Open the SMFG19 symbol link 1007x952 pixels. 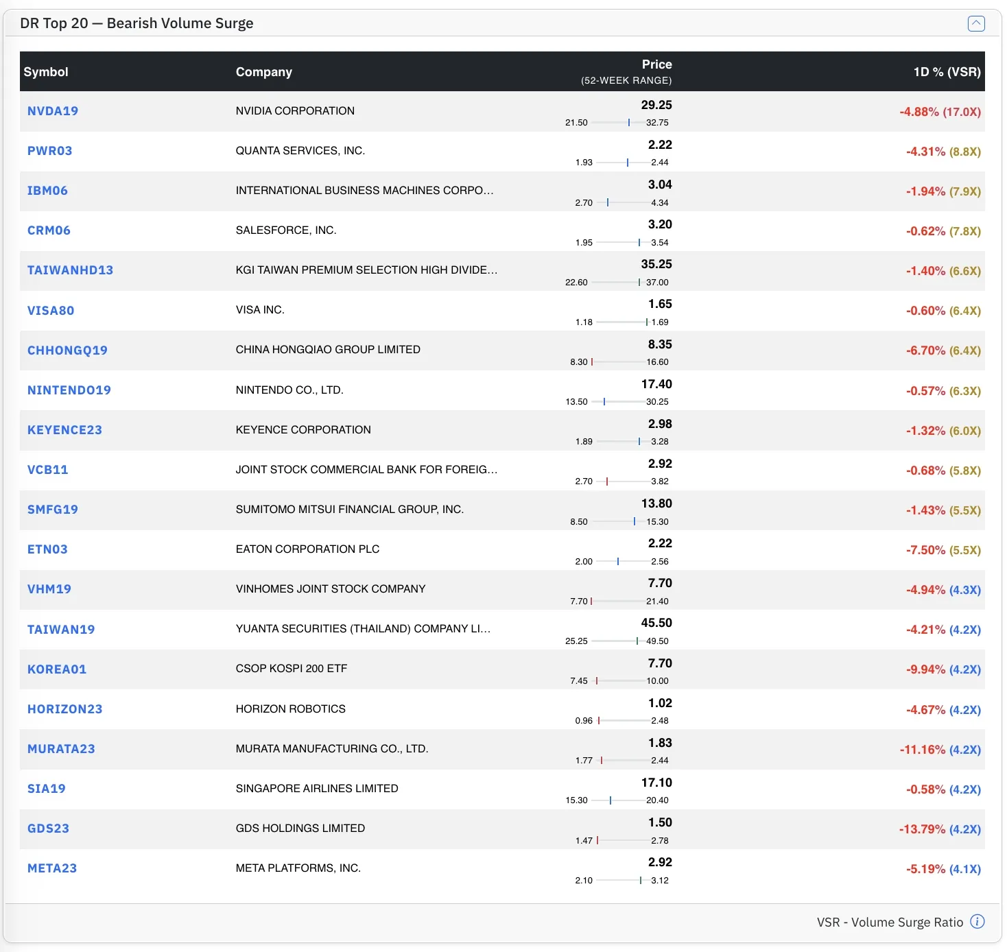53,510
